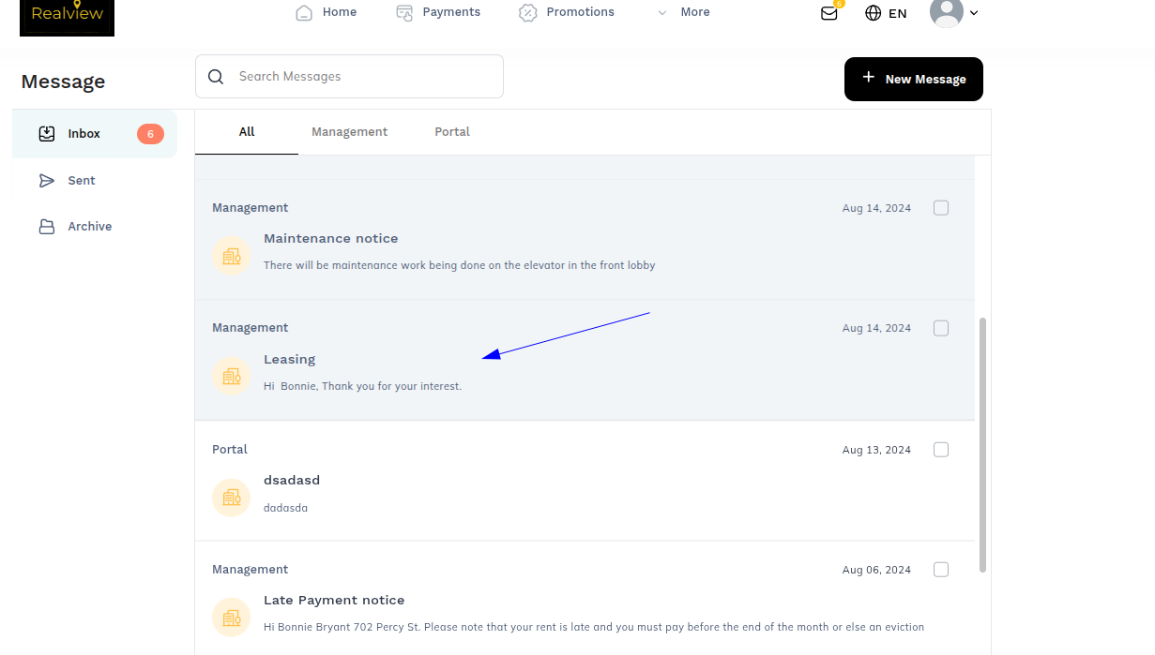This screenshot has height=655, width=1155.
Task: Click the Aug 06, 2024 date
Action: tap(876, 570)
